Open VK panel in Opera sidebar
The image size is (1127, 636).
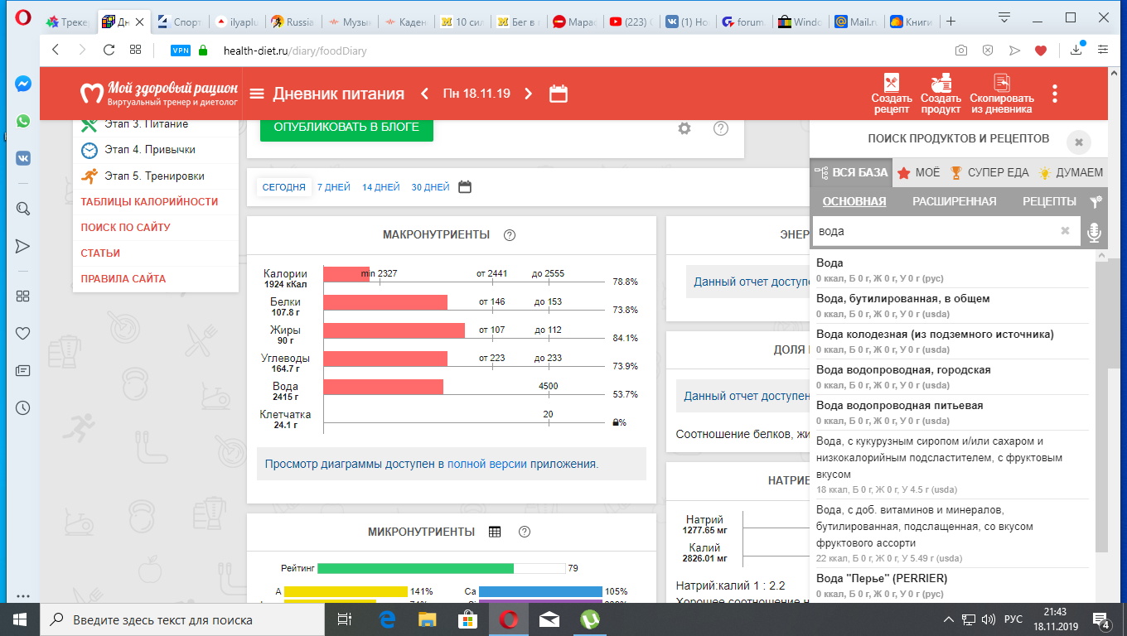(22, 157)
